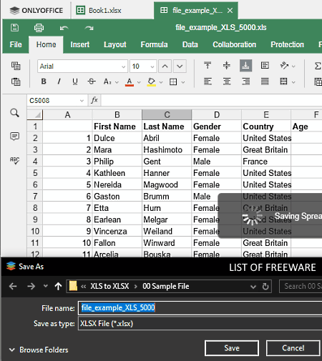322x361 pixels.
Task: Align text left
Action: click(x=208, y=81)
